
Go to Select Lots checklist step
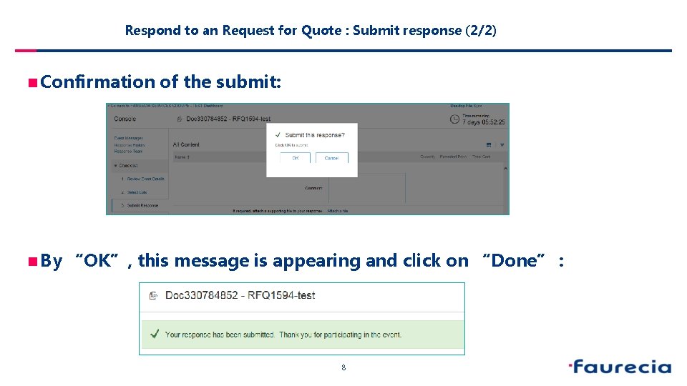tap(137, 192)
